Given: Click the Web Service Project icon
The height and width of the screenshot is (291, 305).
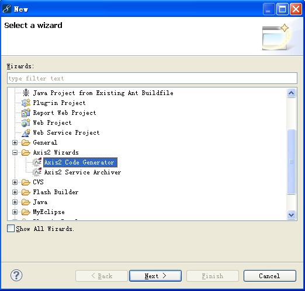Looking at the screenshot, I should coord(26,132).
